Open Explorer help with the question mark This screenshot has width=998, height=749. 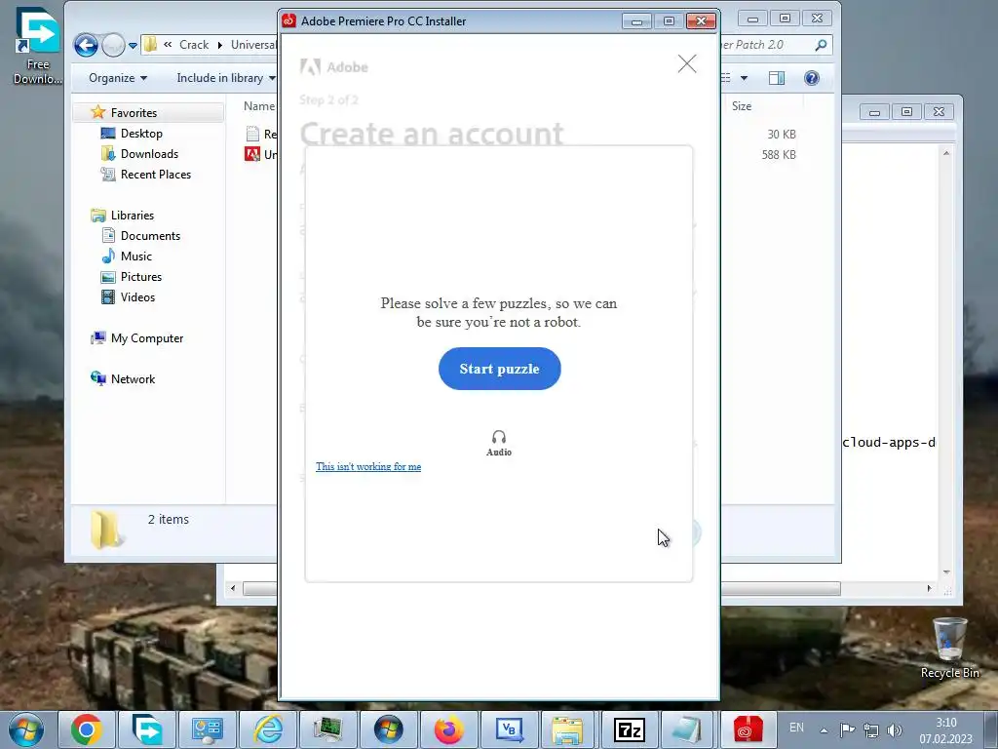pos(812,78)
